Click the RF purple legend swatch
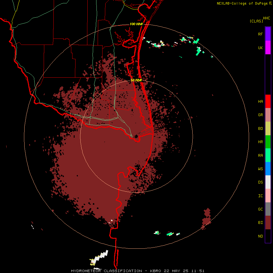This screenshot has width=273, height=273. click(x=268, y=34)
